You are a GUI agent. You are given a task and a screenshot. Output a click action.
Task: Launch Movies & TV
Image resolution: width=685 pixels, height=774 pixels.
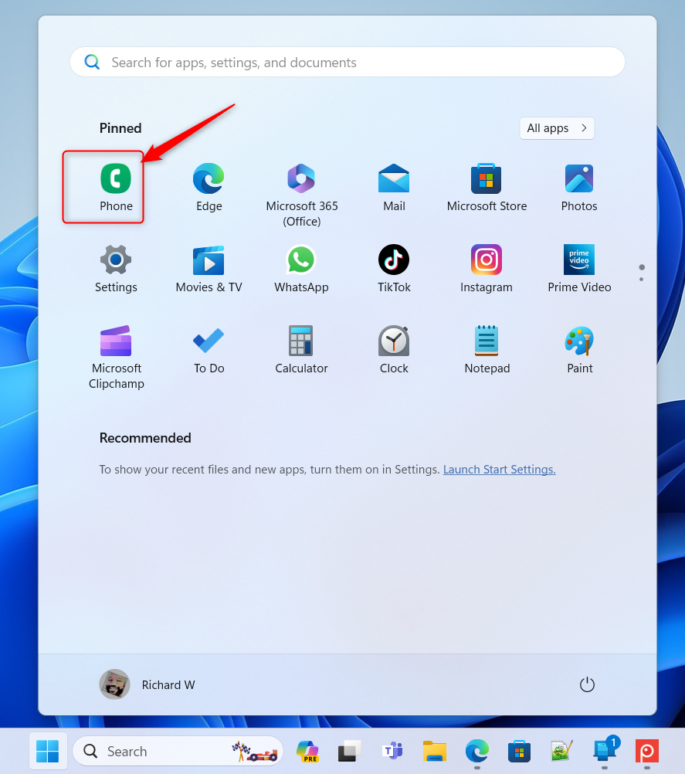coord(209,269)
